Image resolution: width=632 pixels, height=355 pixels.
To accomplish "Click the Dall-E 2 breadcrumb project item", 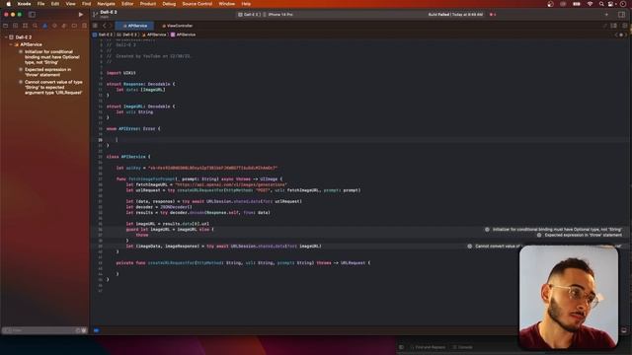I will point(103,35).
